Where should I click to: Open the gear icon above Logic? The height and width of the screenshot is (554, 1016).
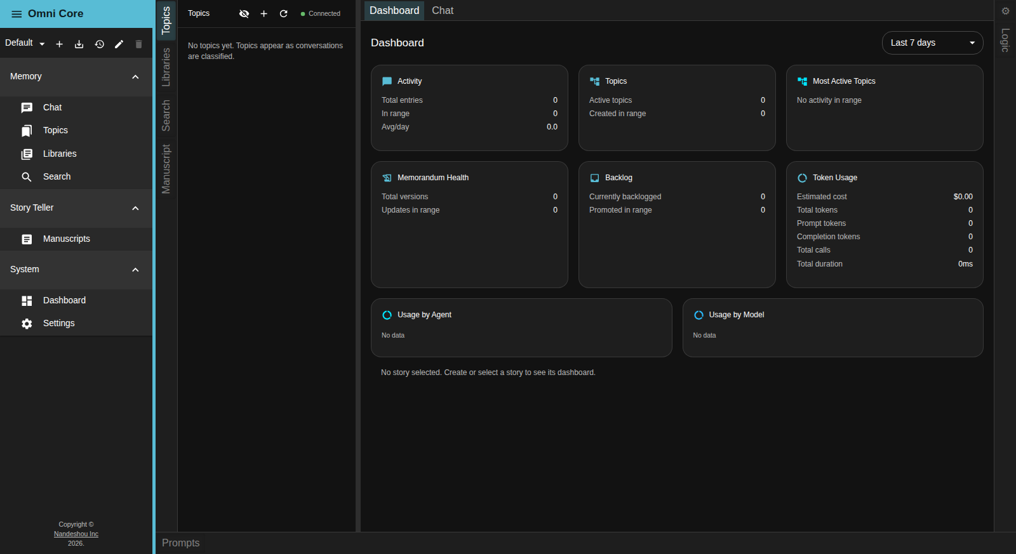click(x=1005, y=11)
